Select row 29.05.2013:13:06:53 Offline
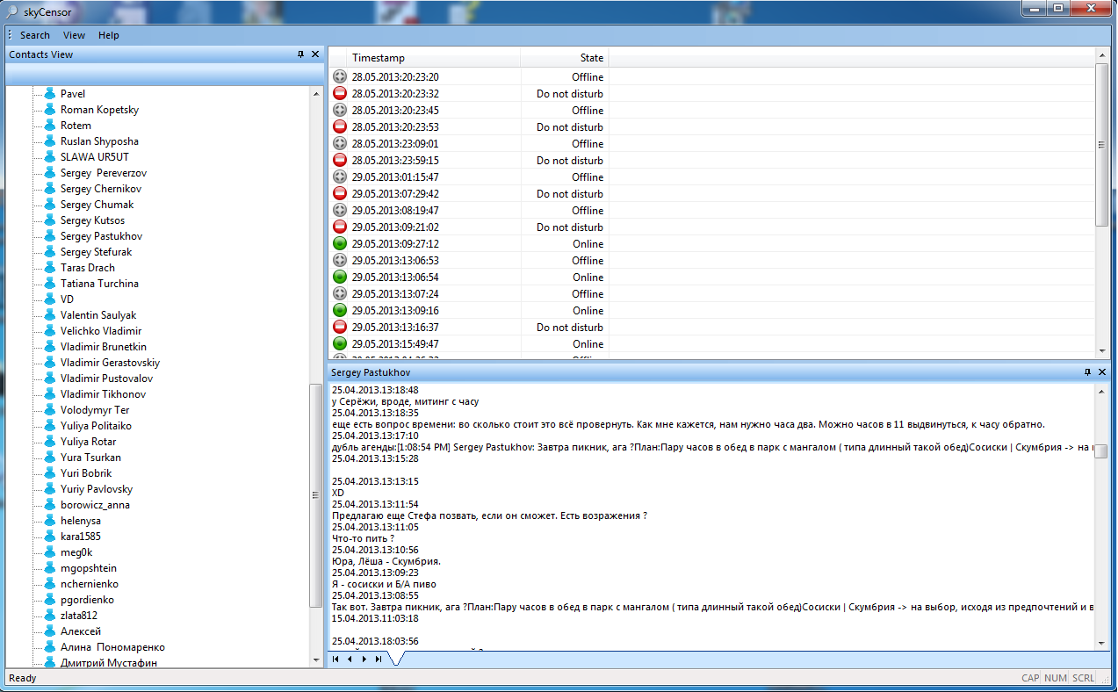1118x692 pixels. [712, 260]
